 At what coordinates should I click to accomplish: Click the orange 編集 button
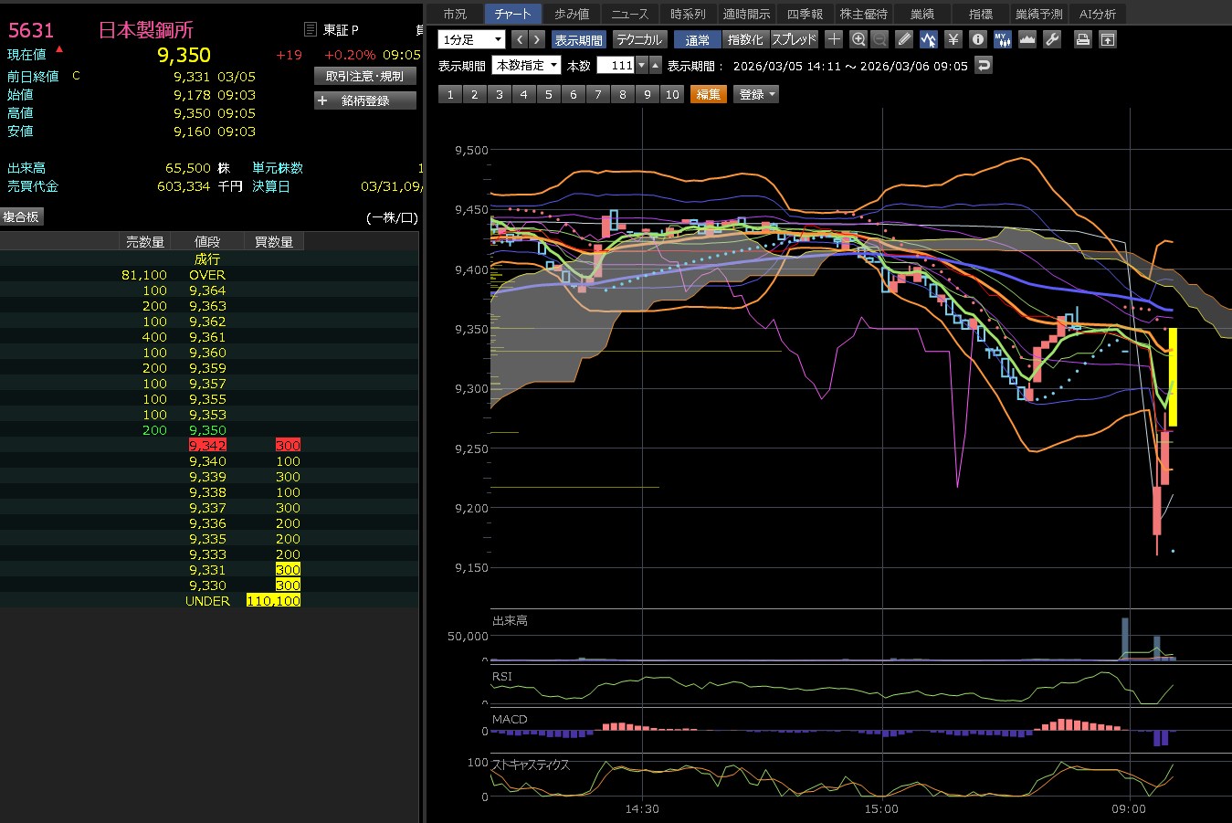coord(709,94)
